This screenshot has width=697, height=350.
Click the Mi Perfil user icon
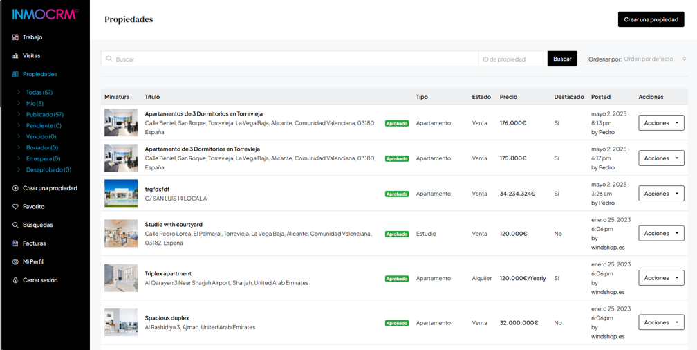coord(15,262)
